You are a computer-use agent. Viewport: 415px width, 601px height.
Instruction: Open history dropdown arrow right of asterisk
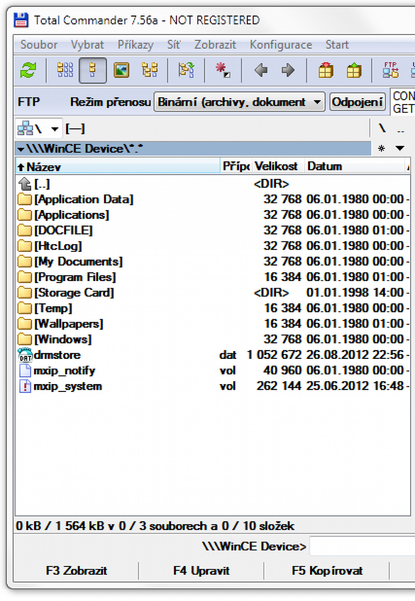[400, 148]
